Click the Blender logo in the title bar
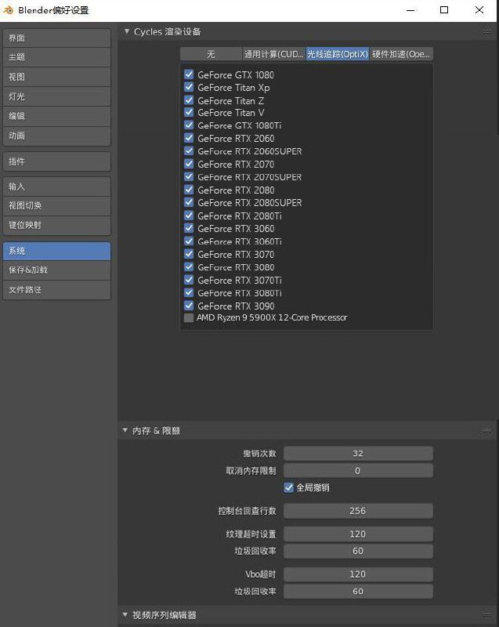This screenshot has width=499, height=627. click(8, 10)
